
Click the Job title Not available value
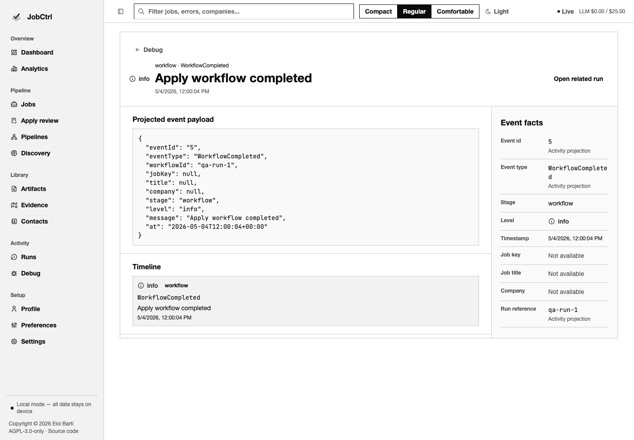[566, 274]
